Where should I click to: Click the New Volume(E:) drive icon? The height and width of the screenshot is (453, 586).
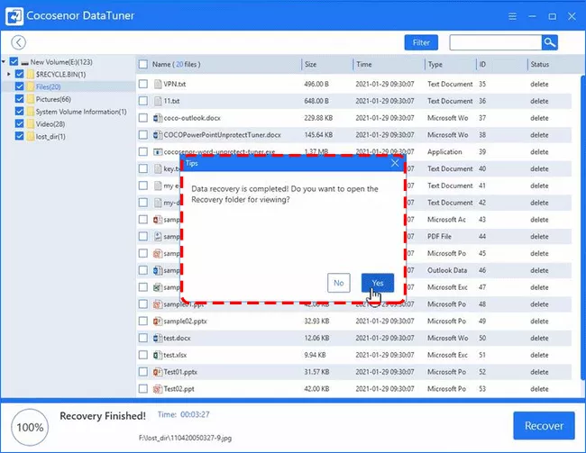click(x=24, y=62)
